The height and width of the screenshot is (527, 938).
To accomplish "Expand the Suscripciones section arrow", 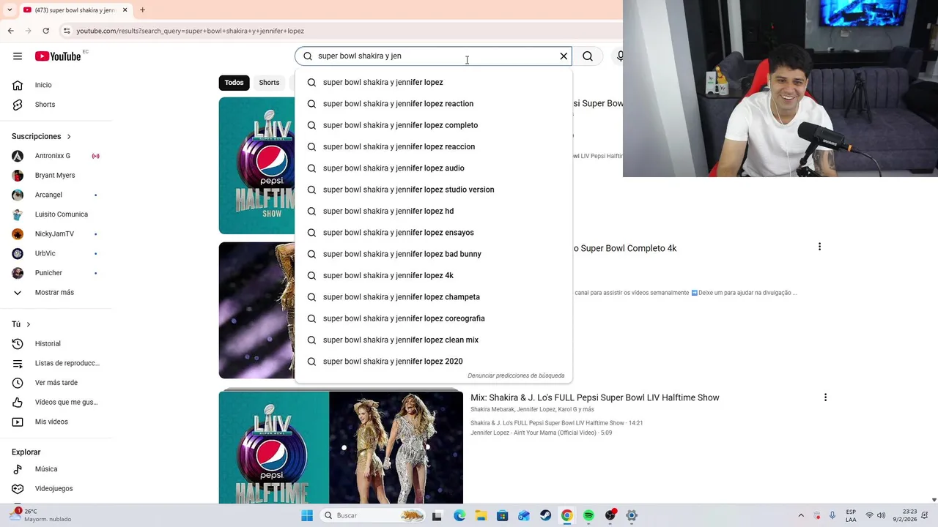I will [69, 136].
